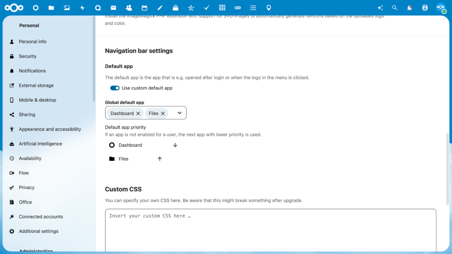Open Security settings section
This screenshot has width=452, height=254.
[27, 56]
